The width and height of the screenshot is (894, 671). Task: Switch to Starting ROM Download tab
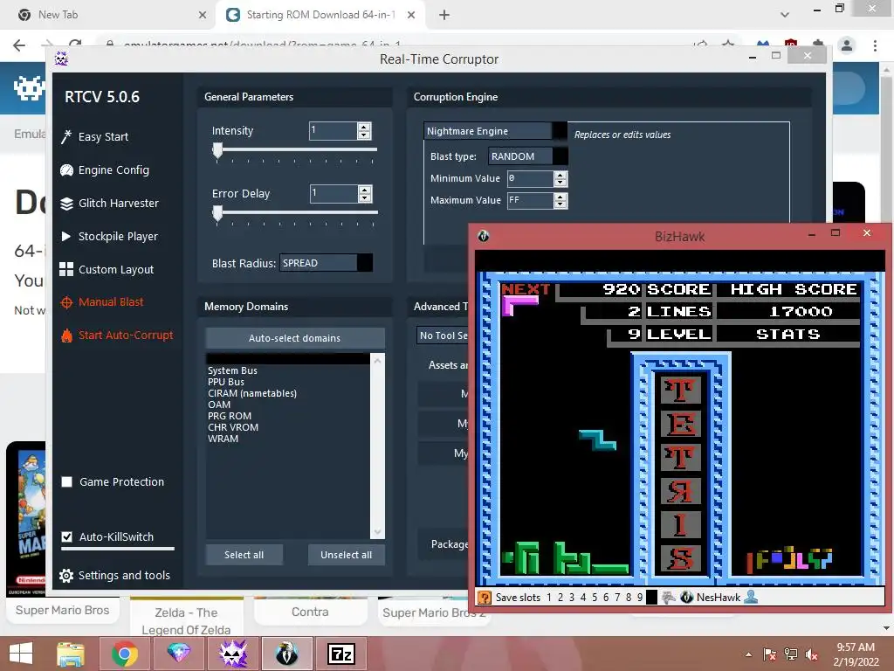[x=321, y=15]
